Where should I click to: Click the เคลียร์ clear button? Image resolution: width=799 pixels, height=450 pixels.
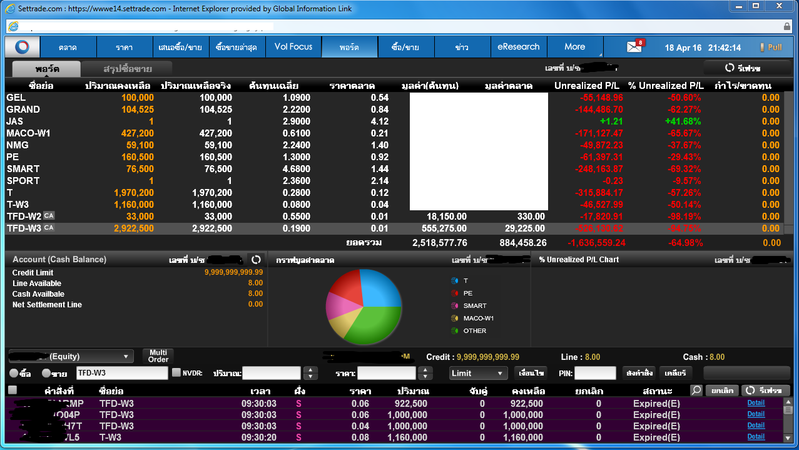[x=675, y=373]
